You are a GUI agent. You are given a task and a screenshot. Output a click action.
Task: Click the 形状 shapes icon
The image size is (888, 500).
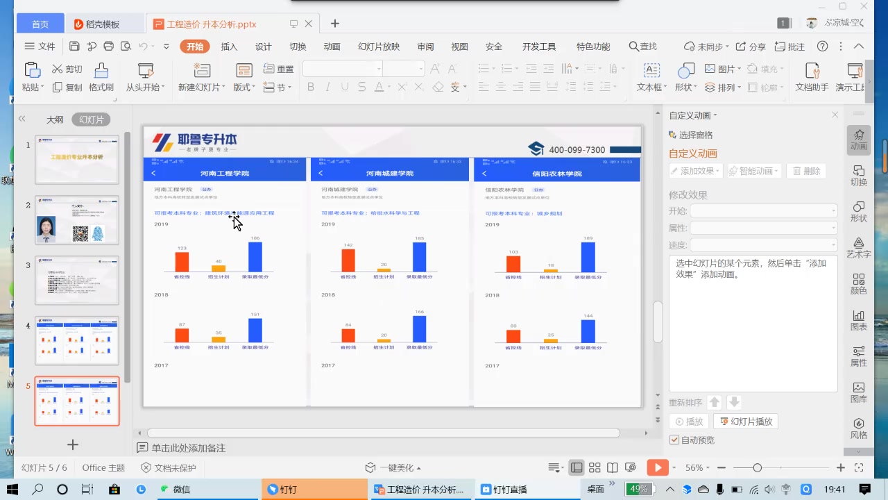pyautogui.click(x=686, y=70)
